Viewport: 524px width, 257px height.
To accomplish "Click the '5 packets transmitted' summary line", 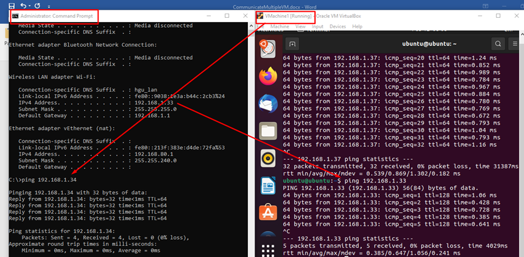I will point(395,246).
